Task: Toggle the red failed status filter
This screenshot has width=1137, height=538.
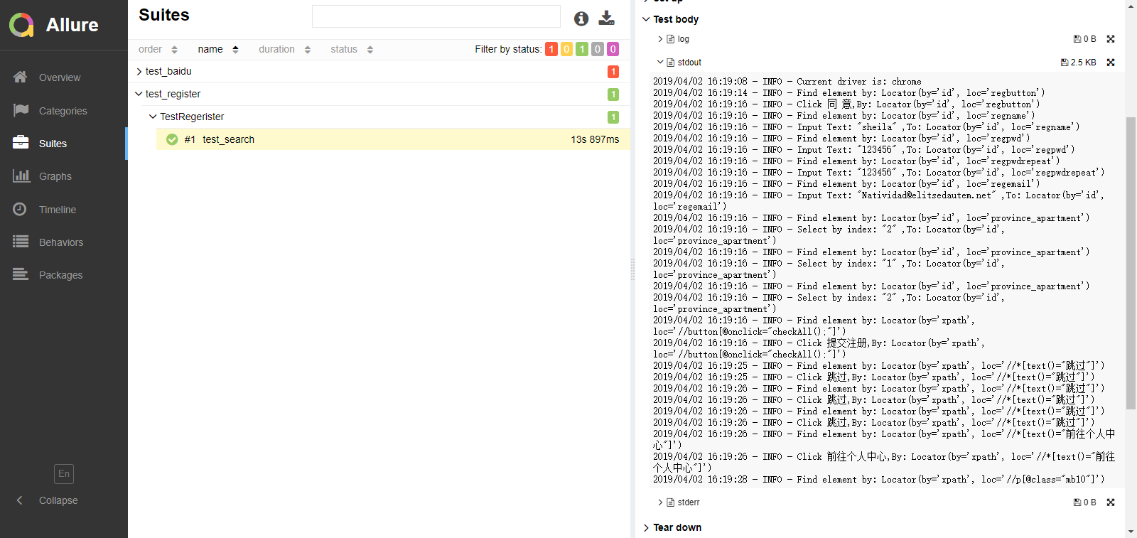Action: click(x=551, y=49)
